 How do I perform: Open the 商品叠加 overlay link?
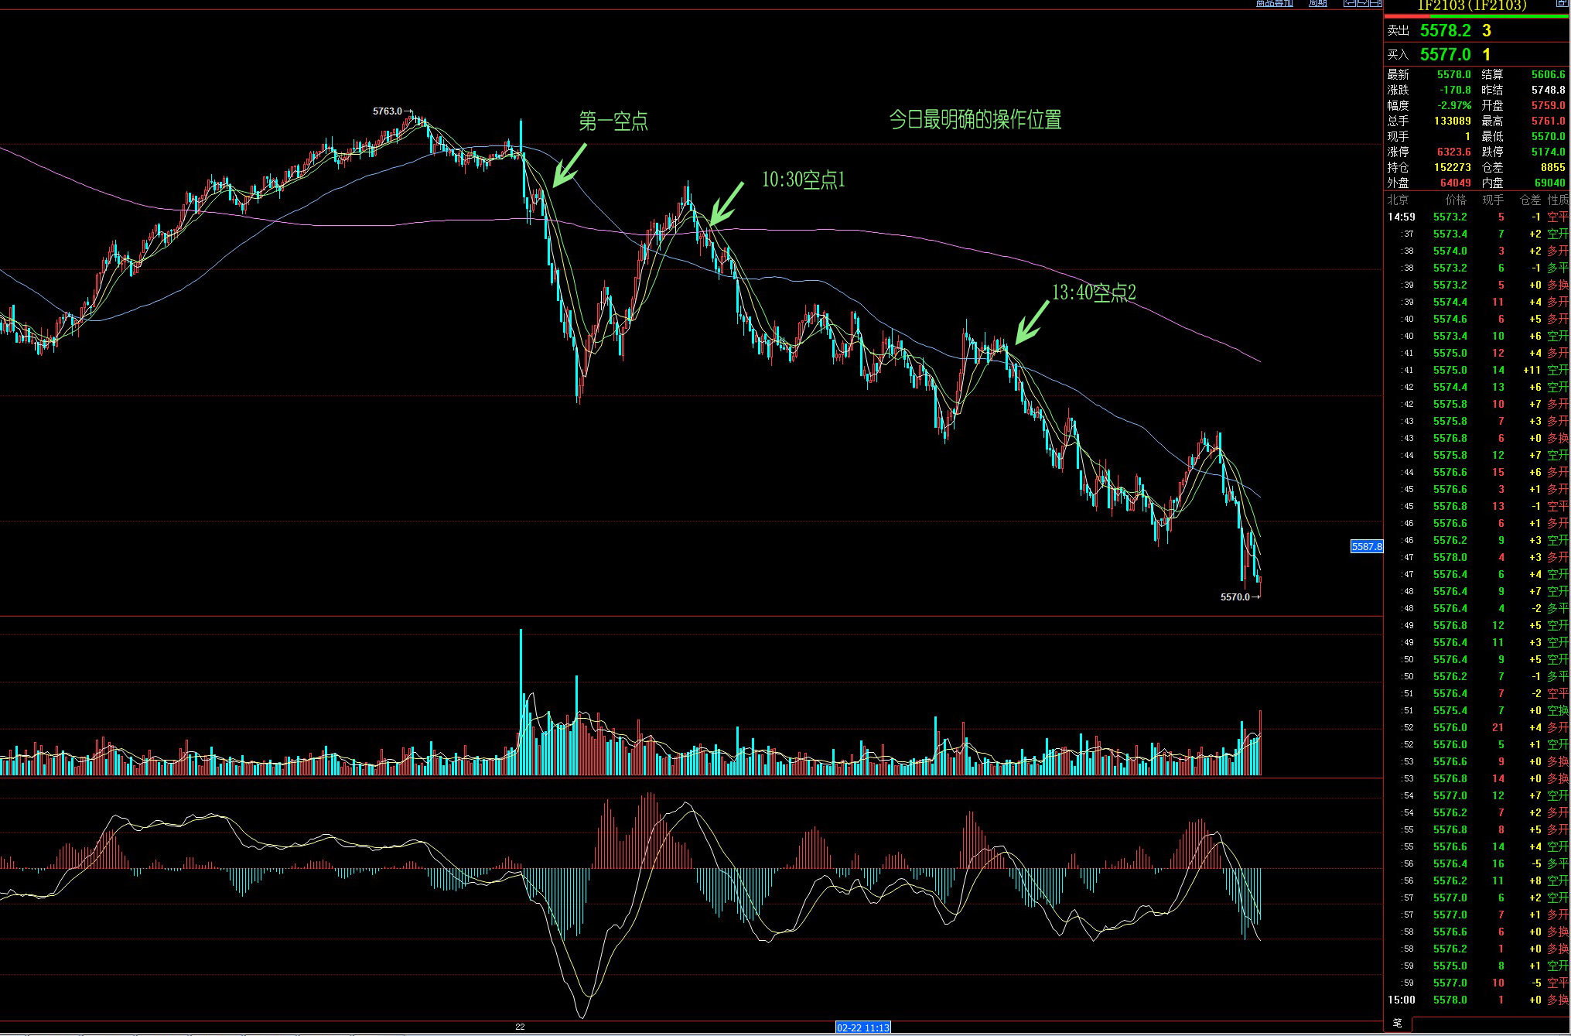coord(1274,3)
